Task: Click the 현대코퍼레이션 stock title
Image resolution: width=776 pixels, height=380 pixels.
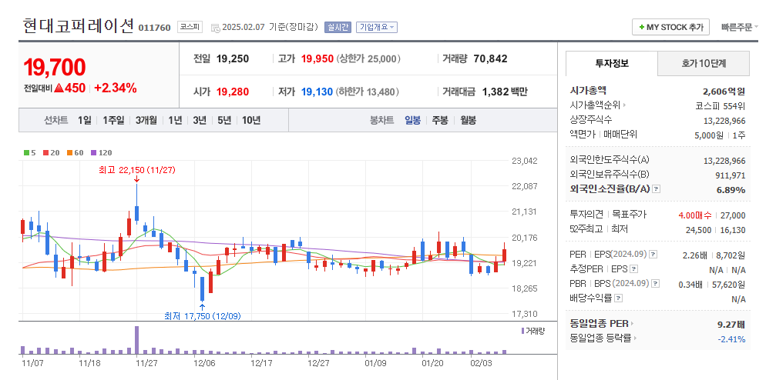Action: (78, 26)
